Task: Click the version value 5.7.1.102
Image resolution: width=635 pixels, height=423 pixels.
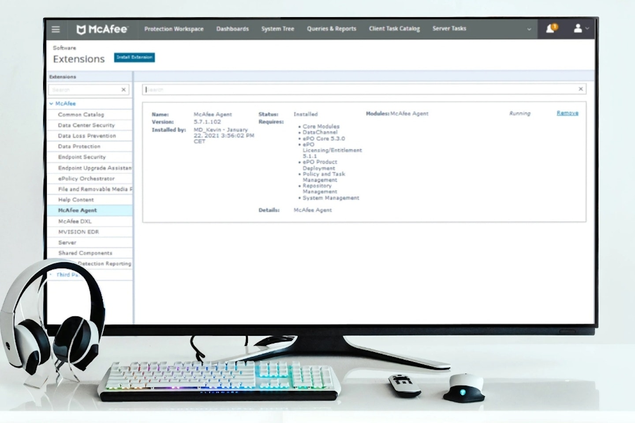Action: coord(207,122)
